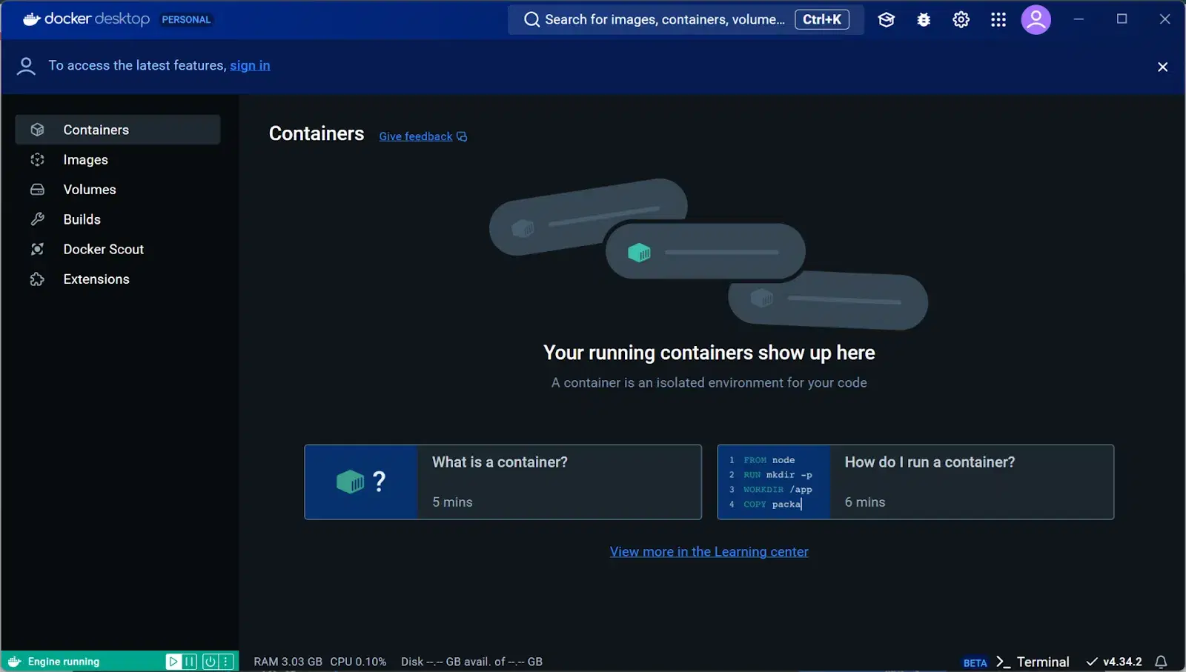Click the sign in link

(250, 65)
